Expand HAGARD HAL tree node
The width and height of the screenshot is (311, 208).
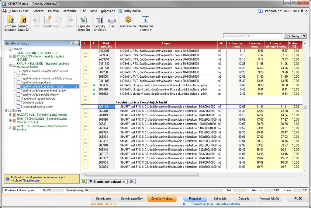pyautogui.click(x=10, y=115)
